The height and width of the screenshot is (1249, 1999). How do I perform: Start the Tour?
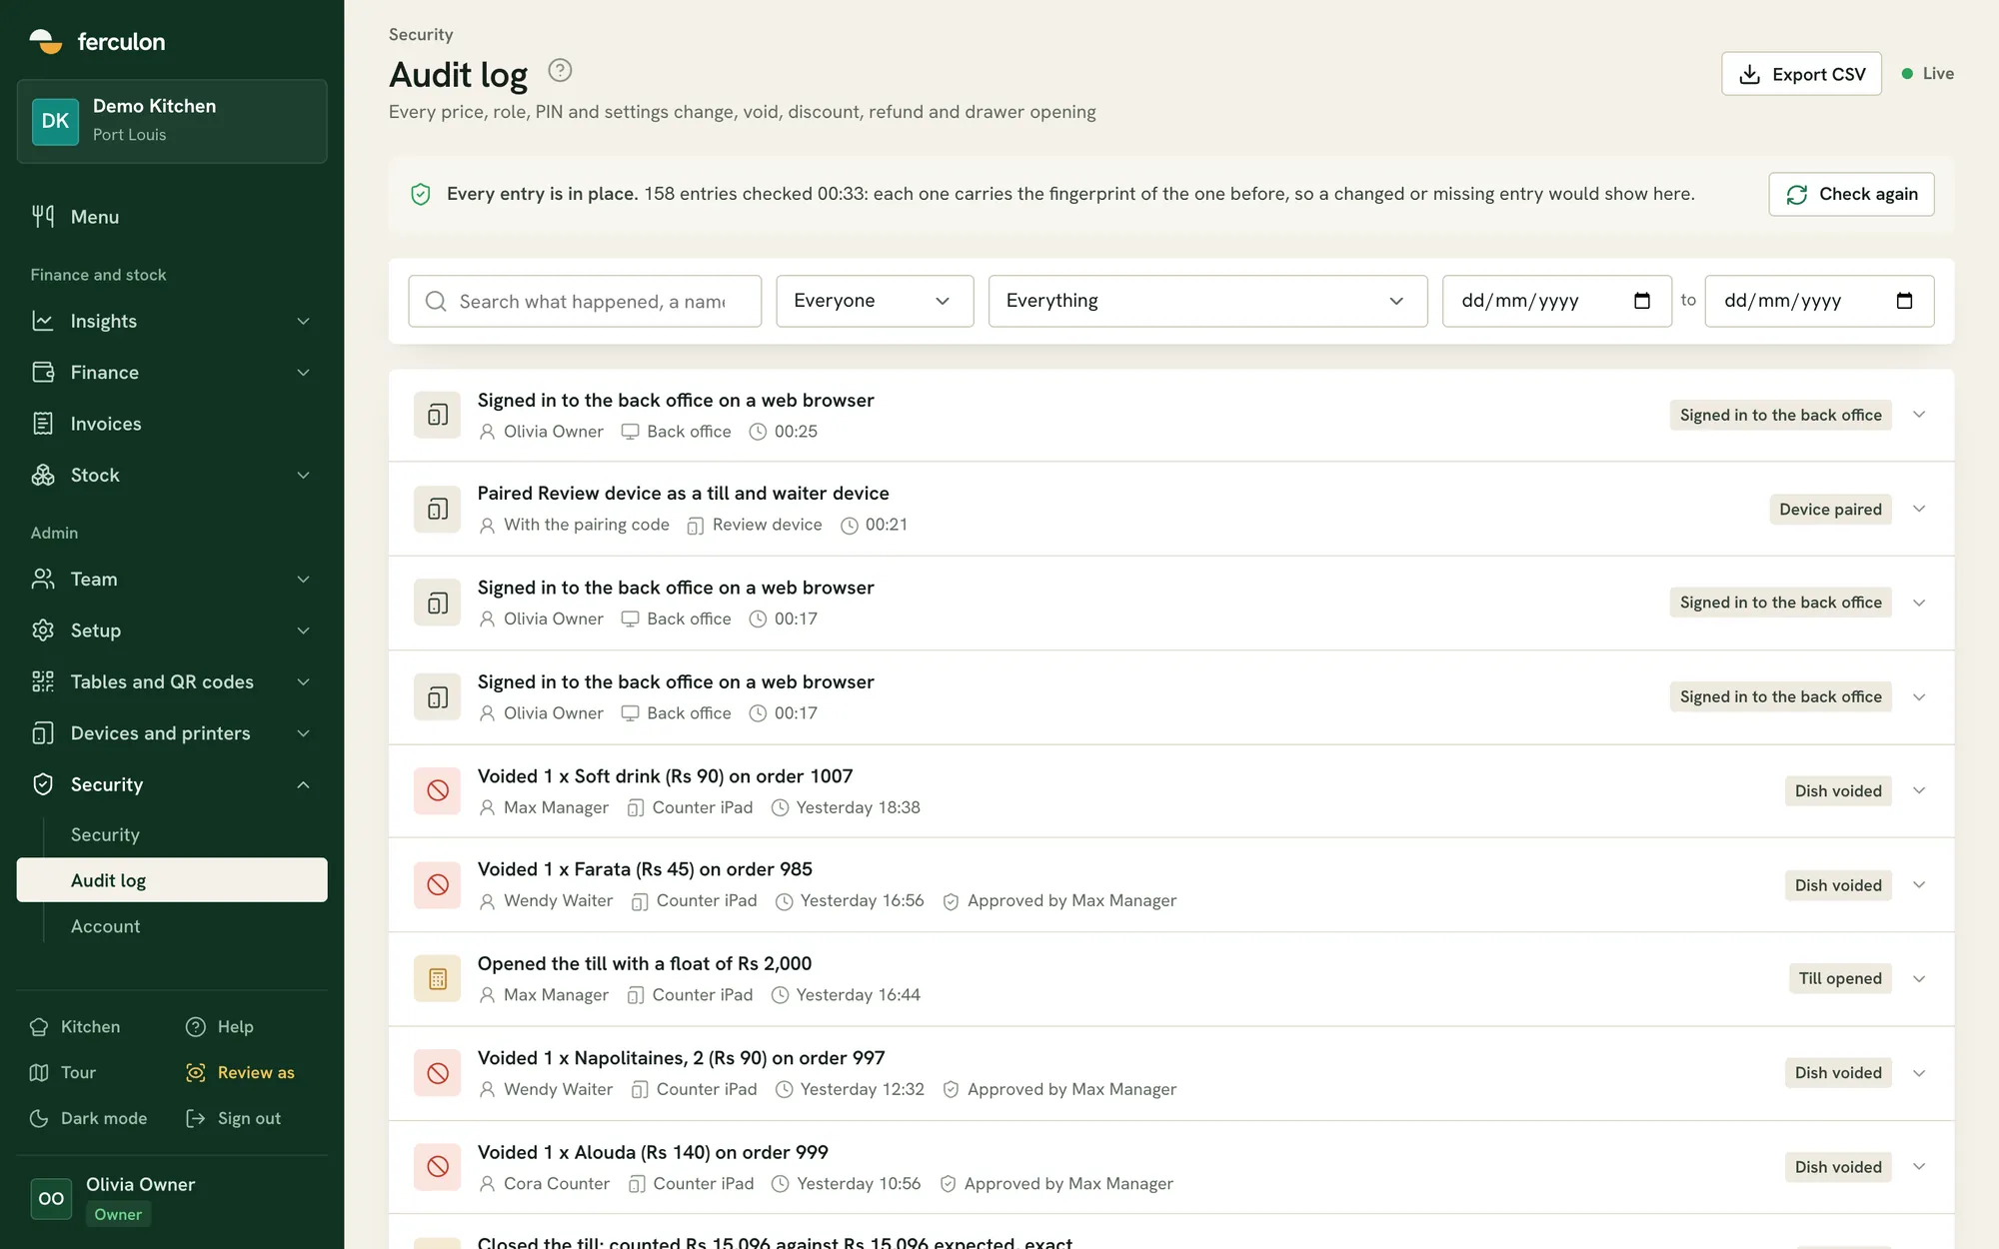point(63,1072)
